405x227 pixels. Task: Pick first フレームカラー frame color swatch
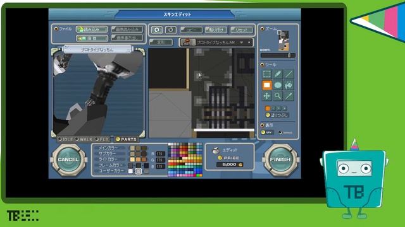(130, 165)
